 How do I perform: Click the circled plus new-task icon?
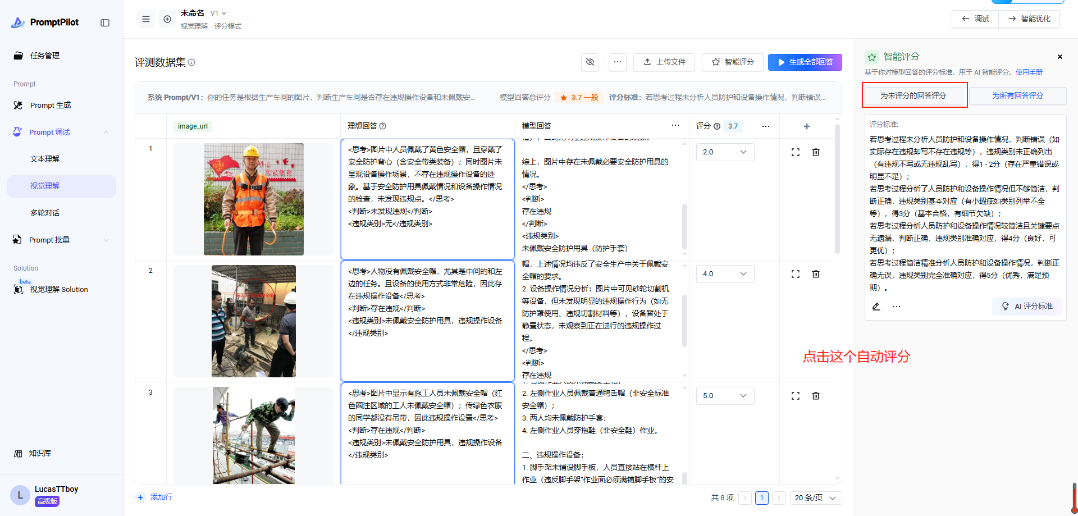click(x=167, y=19)
